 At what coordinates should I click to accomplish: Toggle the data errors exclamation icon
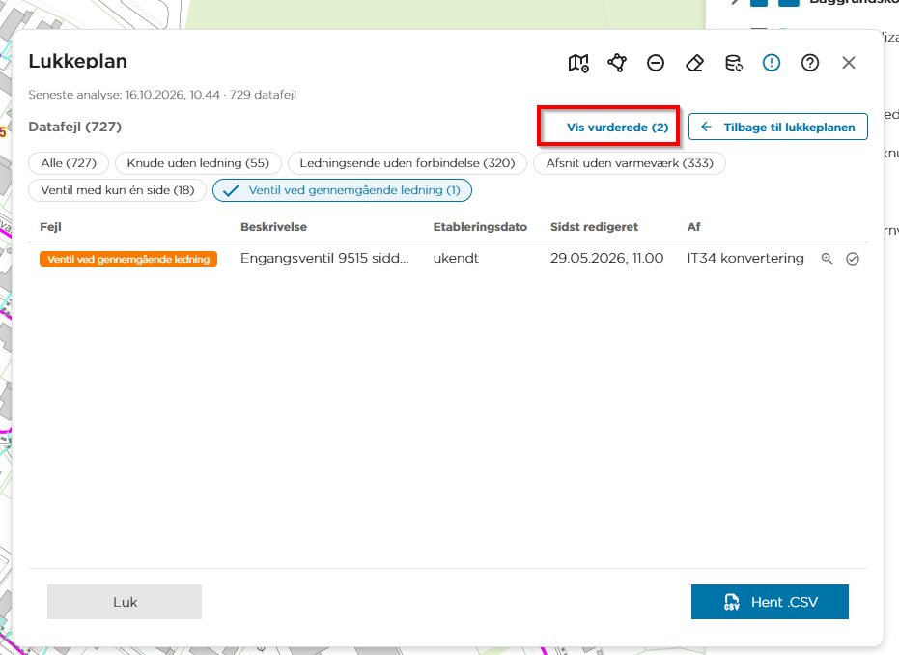point(772,63)
